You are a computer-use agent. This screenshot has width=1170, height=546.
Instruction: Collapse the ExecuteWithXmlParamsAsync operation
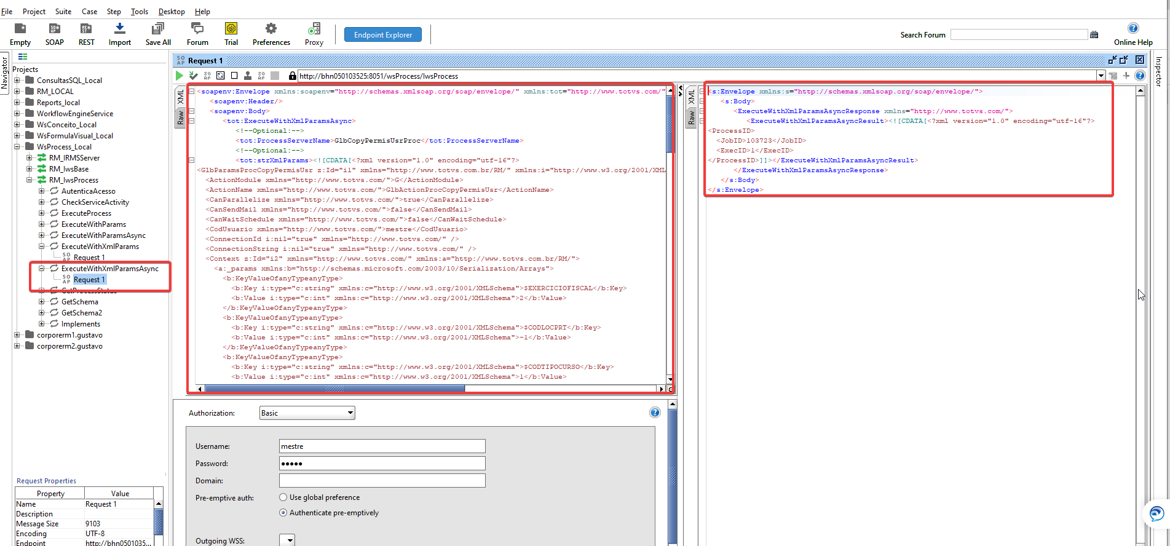(x=42, y=268)
